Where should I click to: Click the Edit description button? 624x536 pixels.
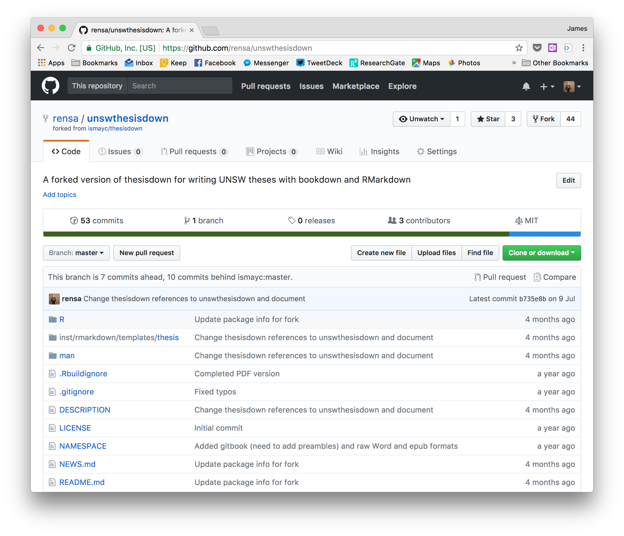tap(568, 180)
